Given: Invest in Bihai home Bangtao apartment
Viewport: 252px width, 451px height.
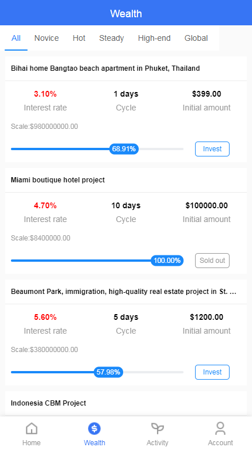Looking at the screenshot, I should (212, 149).
